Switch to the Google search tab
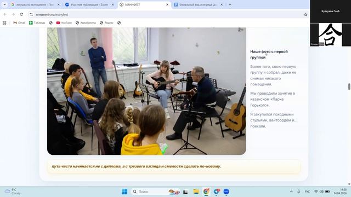The height and width of the screenshot is (197, 351). (35, 4)
